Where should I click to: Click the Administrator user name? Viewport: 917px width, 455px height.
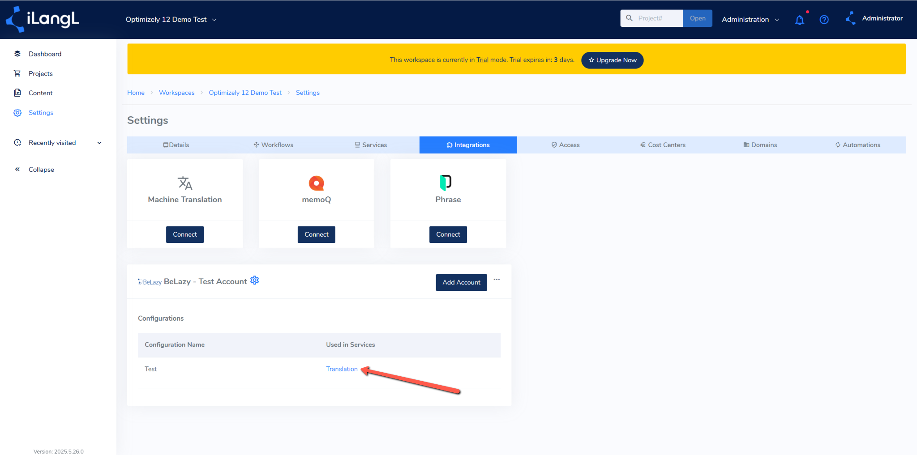[882, 18]
